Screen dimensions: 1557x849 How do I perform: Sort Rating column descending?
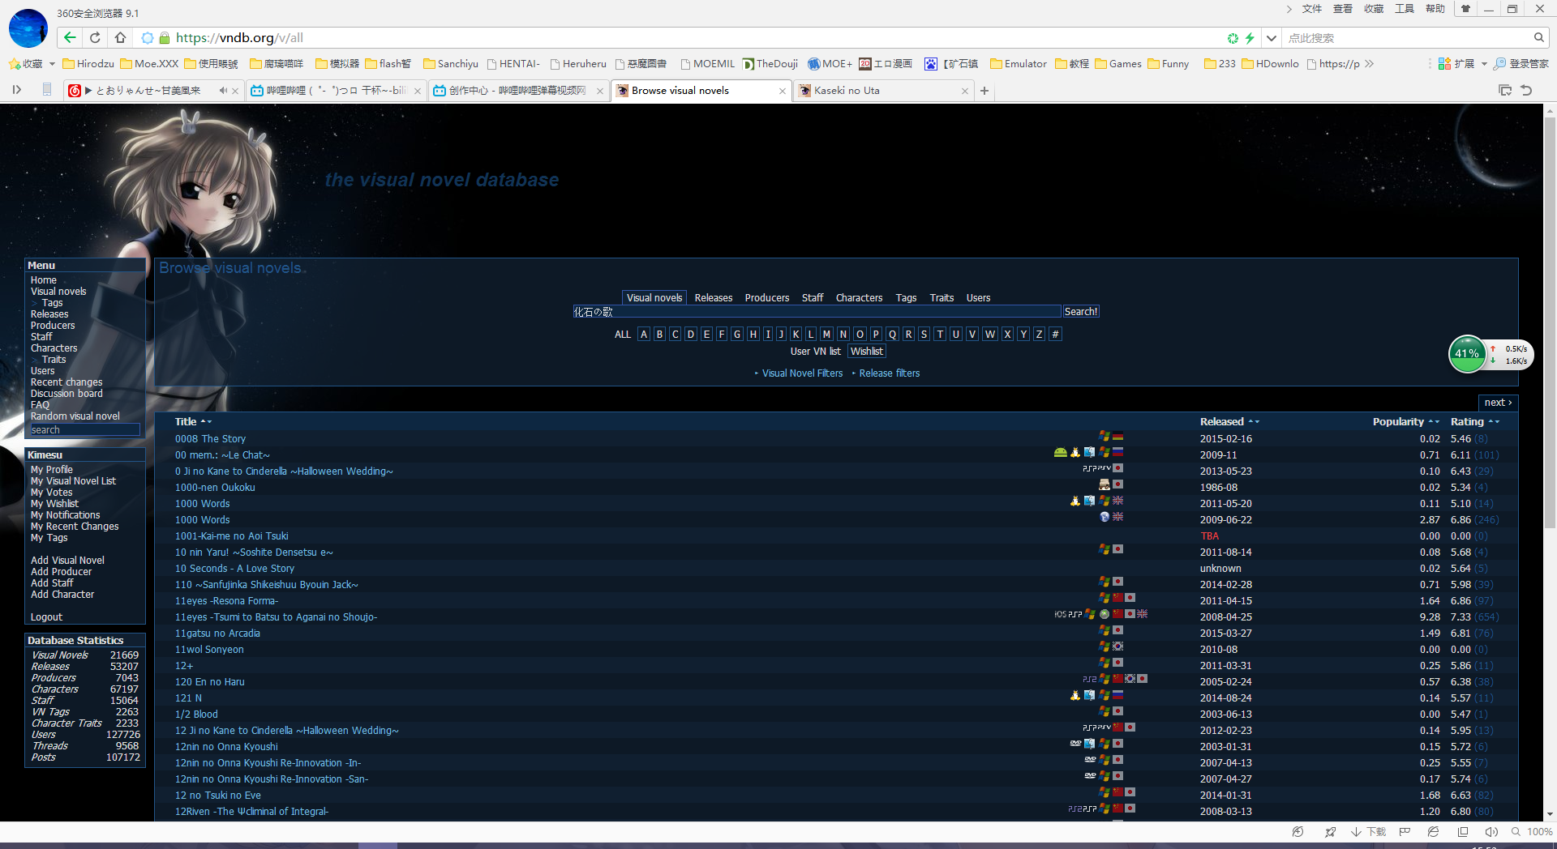(x=1497, y=422)
